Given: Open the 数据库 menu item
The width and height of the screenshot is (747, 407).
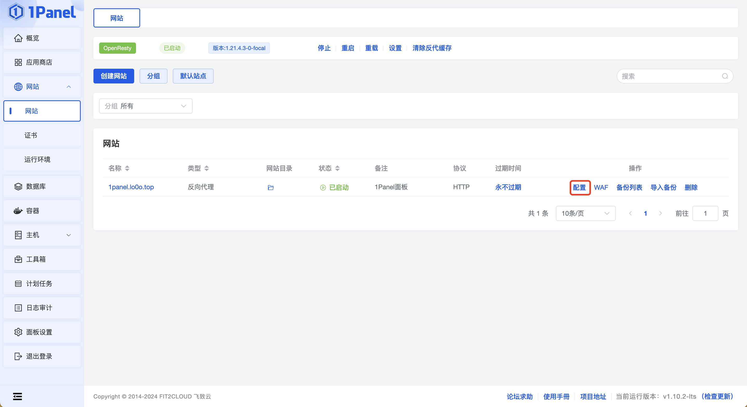Looking at the screenshot, I should pyautogui.click(x=42, y=186).
